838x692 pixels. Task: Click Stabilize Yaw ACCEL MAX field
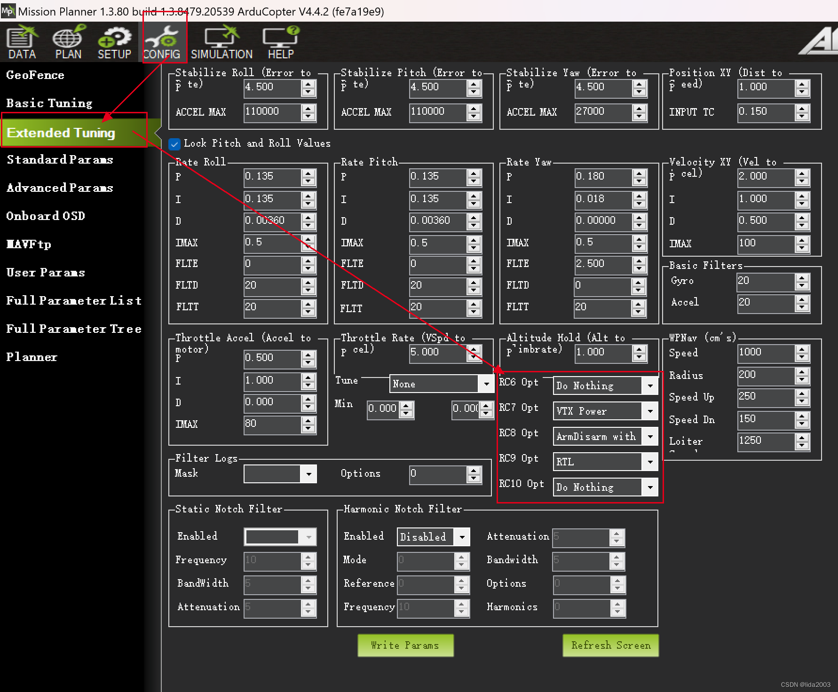tap(603, 112)
